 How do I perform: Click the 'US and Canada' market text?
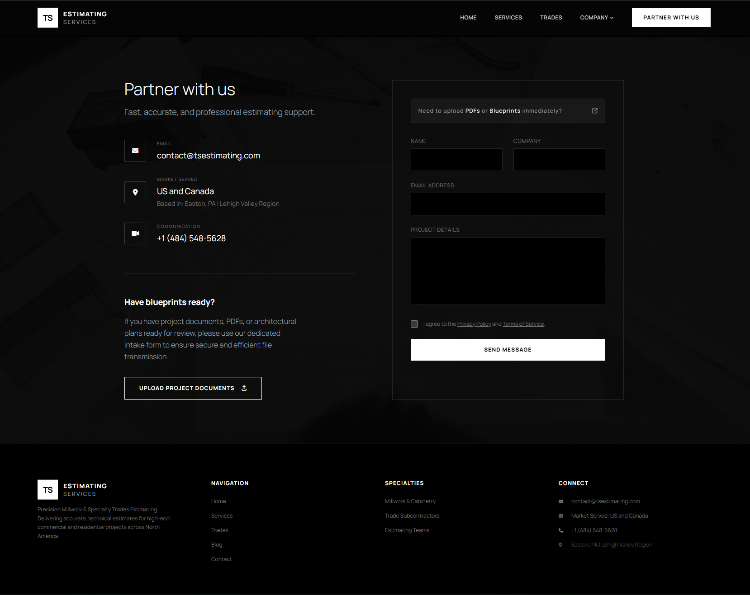click(185, 191)
